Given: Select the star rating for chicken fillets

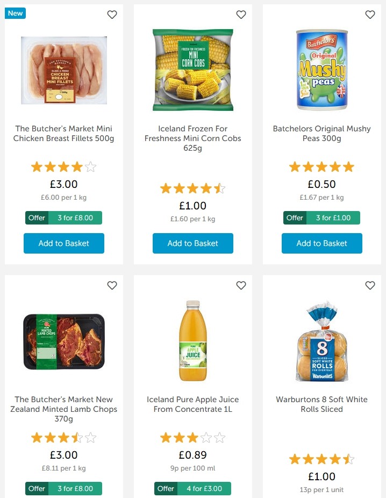Looking at the screenshot, I should tap(63, 167).
